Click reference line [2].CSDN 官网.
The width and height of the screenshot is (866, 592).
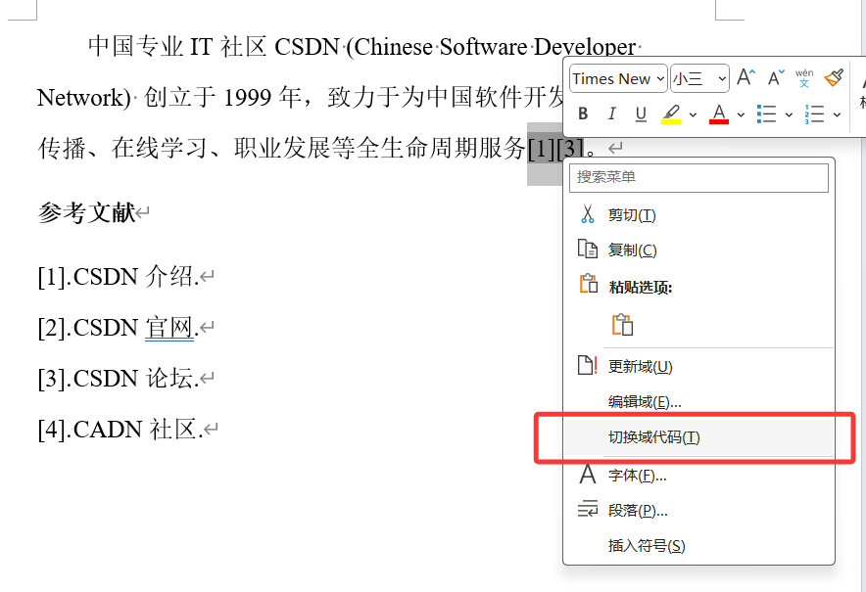point(119,328)
